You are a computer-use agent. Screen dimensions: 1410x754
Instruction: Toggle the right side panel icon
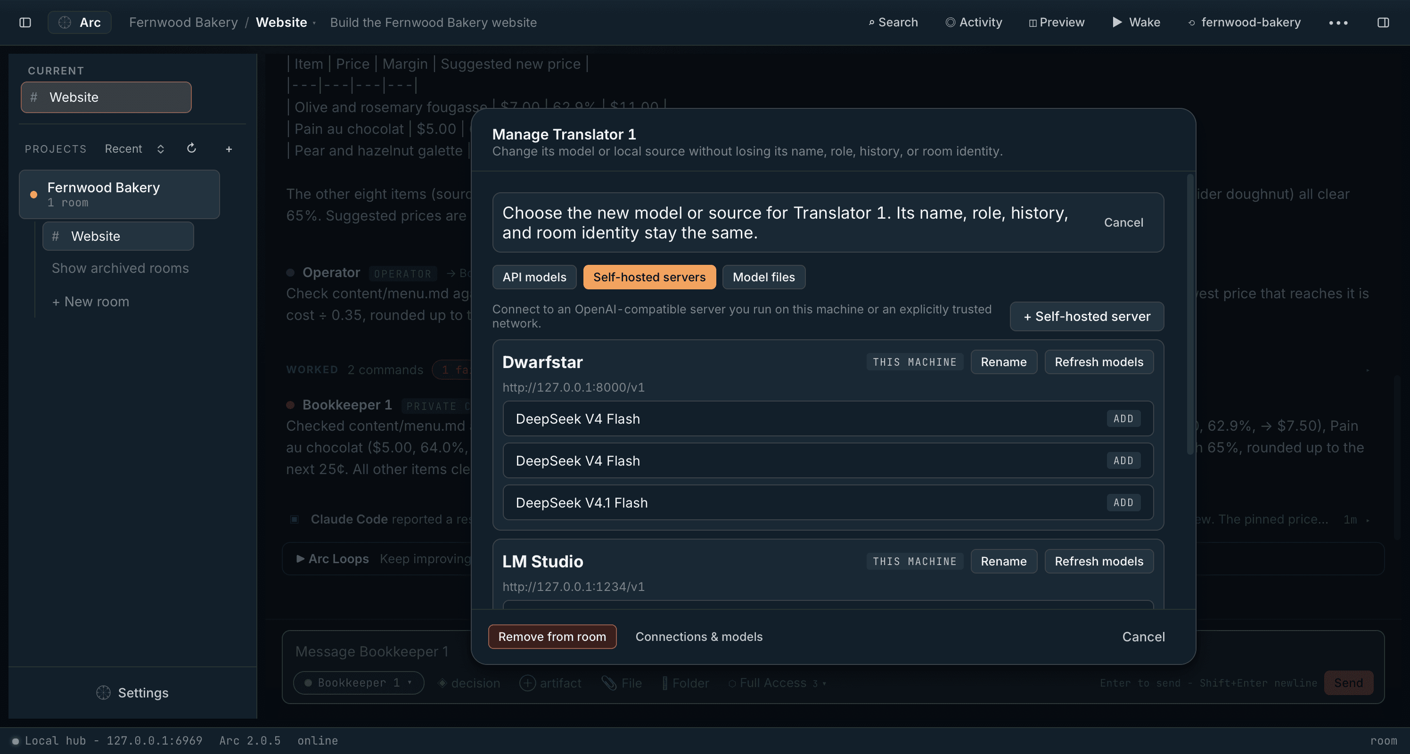1383,23
